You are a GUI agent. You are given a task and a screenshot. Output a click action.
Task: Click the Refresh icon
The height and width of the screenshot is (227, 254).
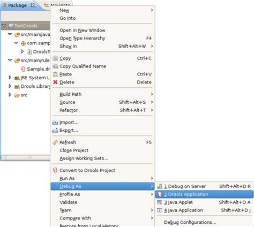(x=55, y=142)
